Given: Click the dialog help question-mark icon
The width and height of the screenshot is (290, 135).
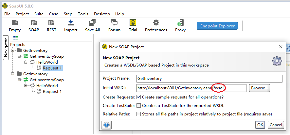Looking at the screenshot, I should point(106,125).
